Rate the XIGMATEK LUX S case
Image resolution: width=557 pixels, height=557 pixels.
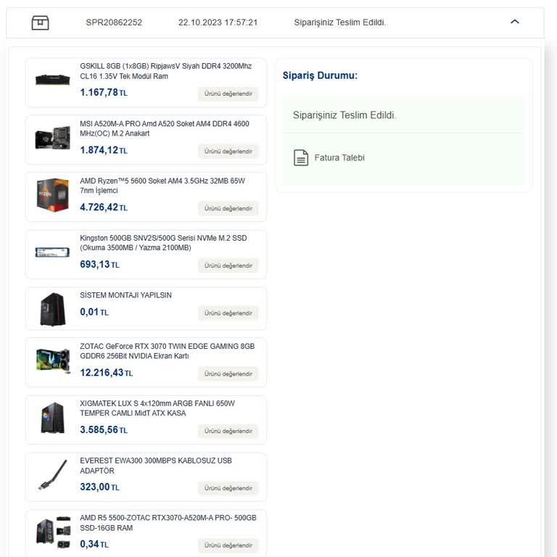[x=228, y=431]
